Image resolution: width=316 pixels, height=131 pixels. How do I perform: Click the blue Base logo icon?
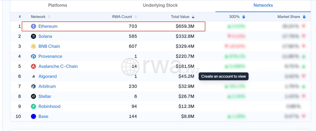pyautogui.click(x=33, y=116)
